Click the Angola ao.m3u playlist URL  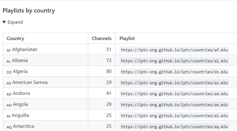pos(174,105)
